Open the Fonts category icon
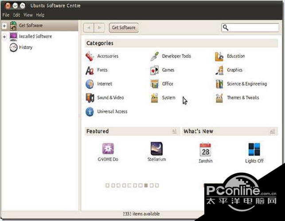The image size is (285, 221). [90, 70]
